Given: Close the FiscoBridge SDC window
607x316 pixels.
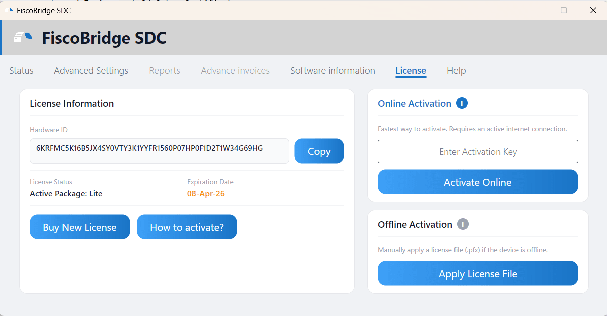Looking at the screenshot, I should tap(593, 10).
